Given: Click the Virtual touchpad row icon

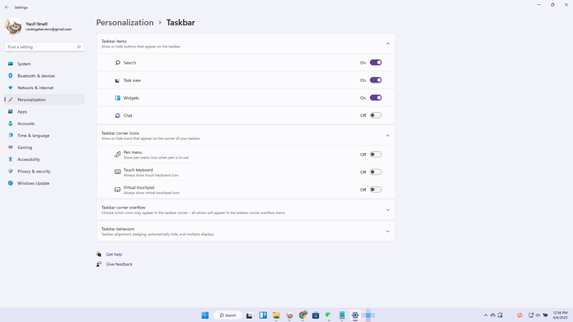Looking at the screenshot, I should [118, 190].
